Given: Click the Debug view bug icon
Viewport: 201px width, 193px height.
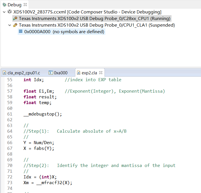Looking at the screenshot, I should point(4,5).
